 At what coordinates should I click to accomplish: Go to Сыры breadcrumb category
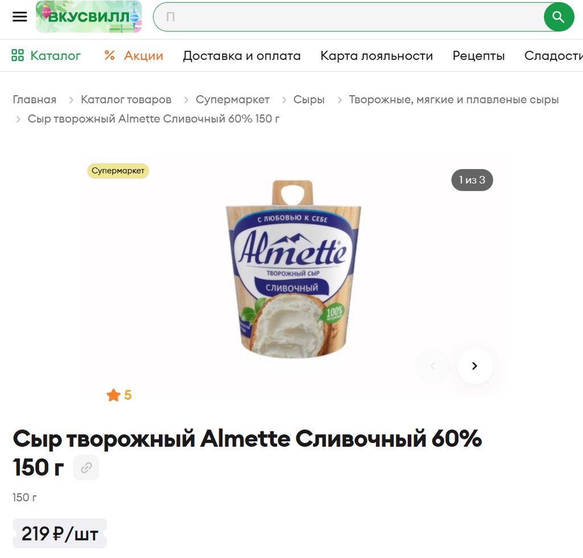pyautogui.click(x=309, y=100)
